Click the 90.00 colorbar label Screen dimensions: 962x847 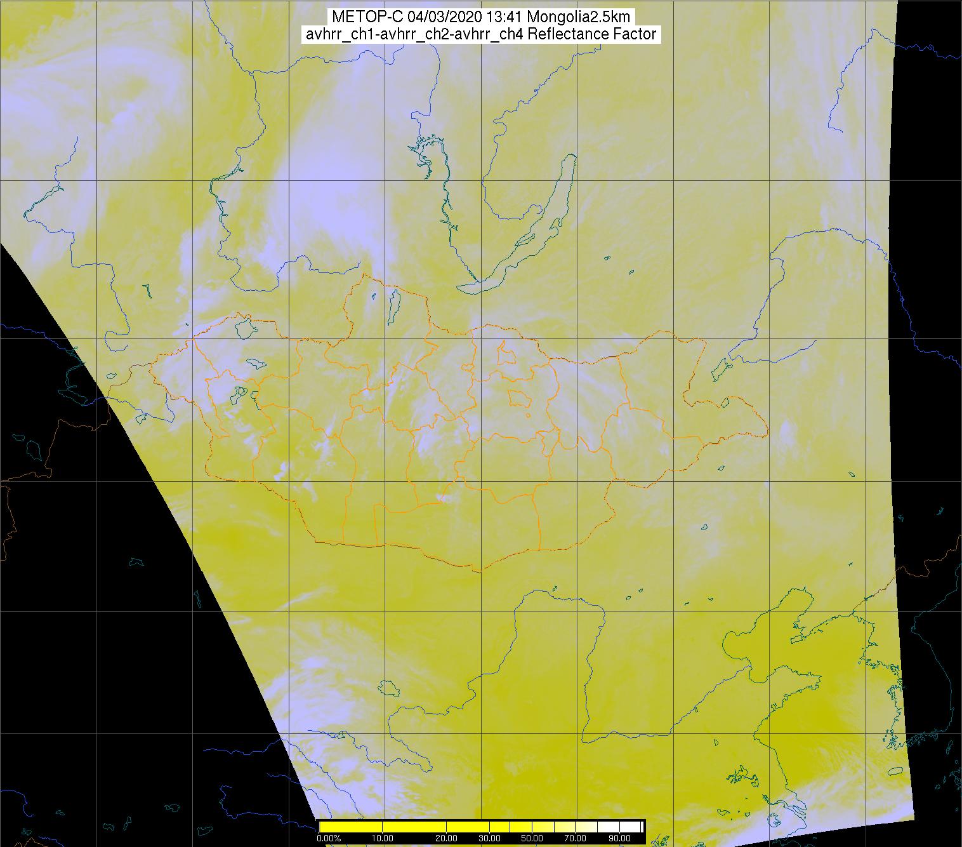point(619,838)
